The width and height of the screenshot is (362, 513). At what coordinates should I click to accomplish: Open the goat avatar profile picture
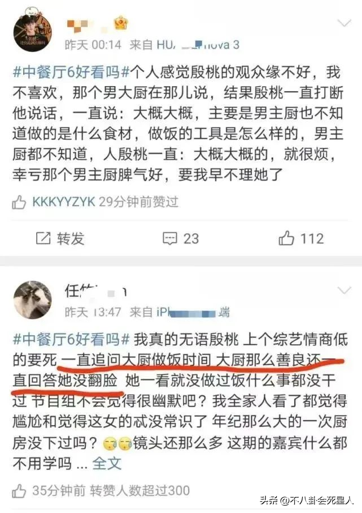pyautogui.click(x=33, y=300)
